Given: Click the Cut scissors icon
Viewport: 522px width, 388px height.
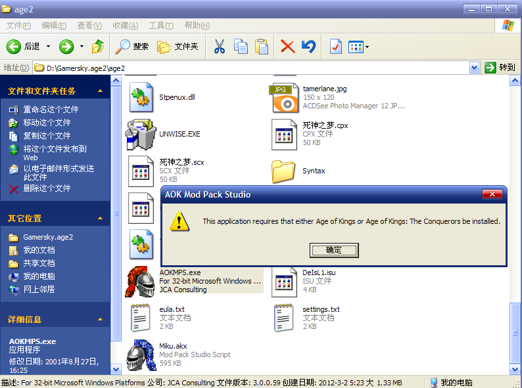Looking at the screenshot, I should point(219,47).
